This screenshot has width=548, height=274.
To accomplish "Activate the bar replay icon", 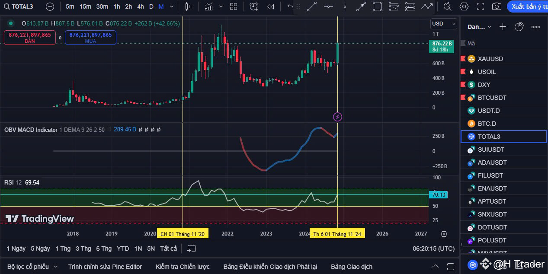I will (x=270, y=7).
